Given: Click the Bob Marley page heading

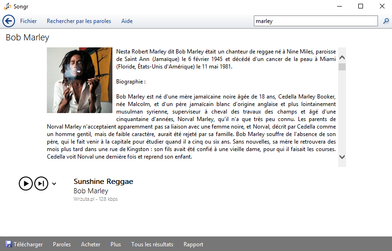Looking at the screenshot, I should click(28, 38).
